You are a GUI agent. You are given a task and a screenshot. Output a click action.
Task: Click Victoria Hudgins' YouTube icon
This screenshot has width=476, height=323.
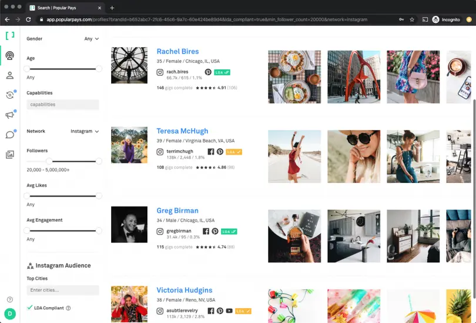pos(229,311)
